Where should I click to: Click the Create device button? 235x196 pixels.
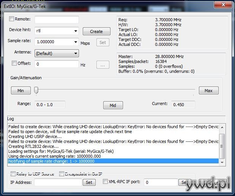96,31
